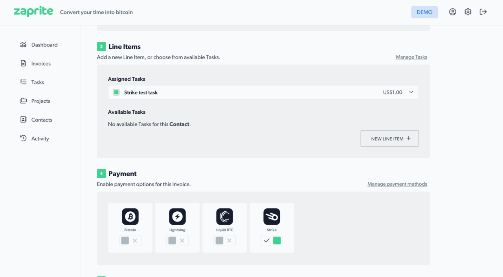The height and width of the screenshot is (277, 503).
Task: Go to Dashboard in the sidebar
Action: pyautogui.click(x=44, y=45)
